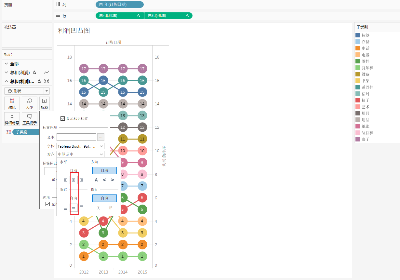Click the 文本 input field
Screen dimensions: 400x280
click(76, 137)
